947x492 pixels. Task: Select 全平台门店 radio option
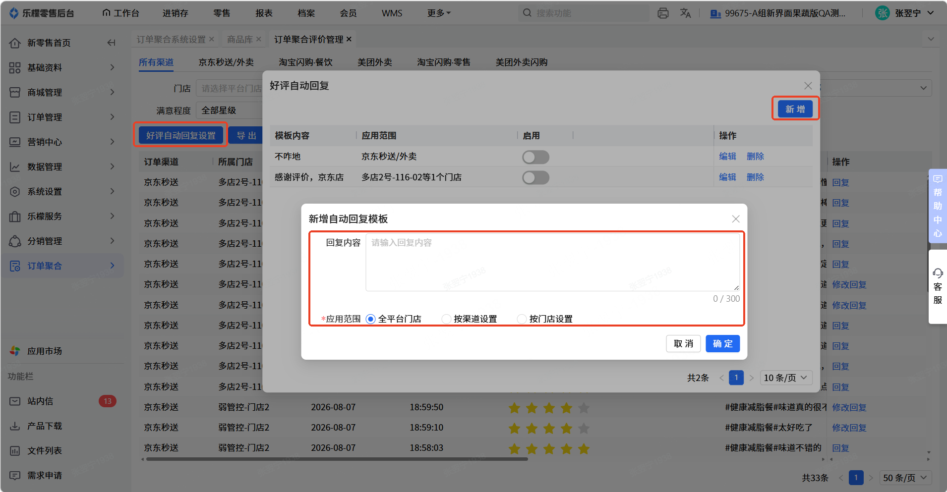click(370, 319)
